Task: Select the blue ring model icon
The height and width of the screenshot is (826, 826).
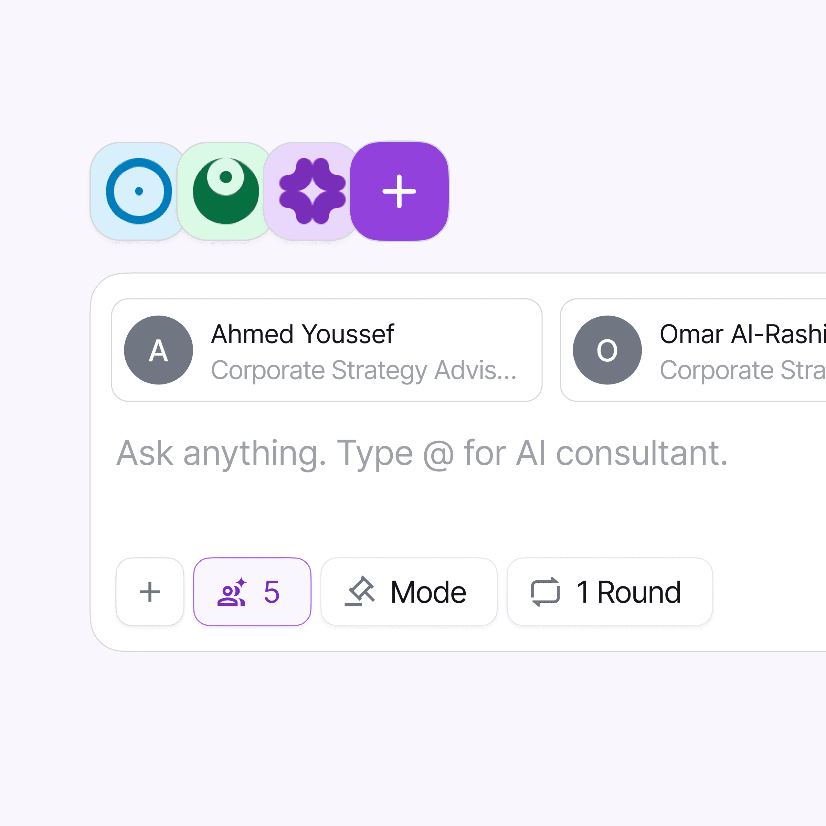Action: [138, 191]
